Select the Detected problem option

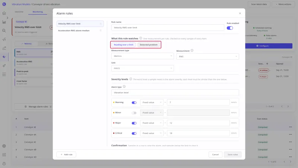point(149,45)
